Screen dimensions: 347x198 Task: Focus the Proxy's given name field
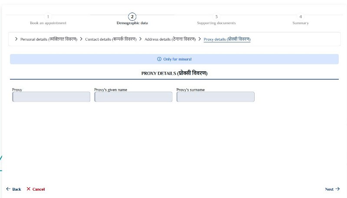coord(133,97)
